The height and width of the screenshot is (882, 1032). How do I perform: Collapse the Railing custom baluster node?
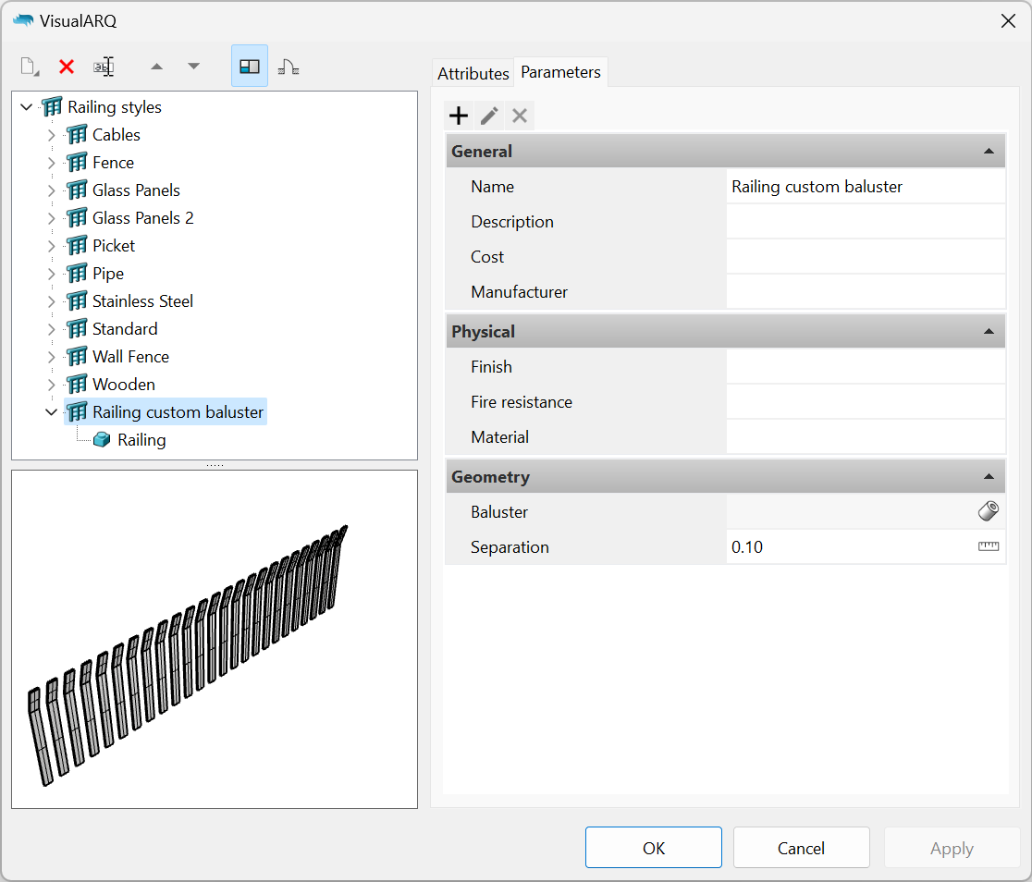[x=52, y=412]
